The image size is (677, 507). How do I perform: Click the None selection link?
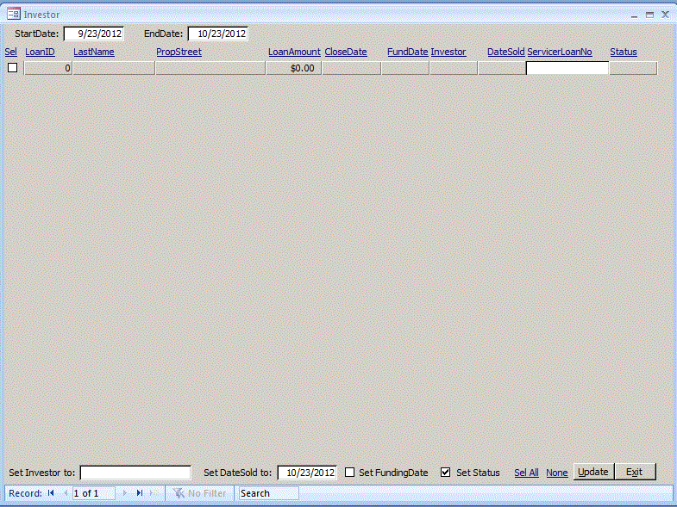coord(556,473)
